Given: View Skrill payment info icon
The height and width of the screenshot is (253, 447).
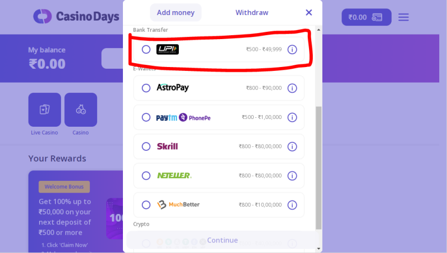Looking at the screenshot, I should pyautogui.click(x=292, y=147).
